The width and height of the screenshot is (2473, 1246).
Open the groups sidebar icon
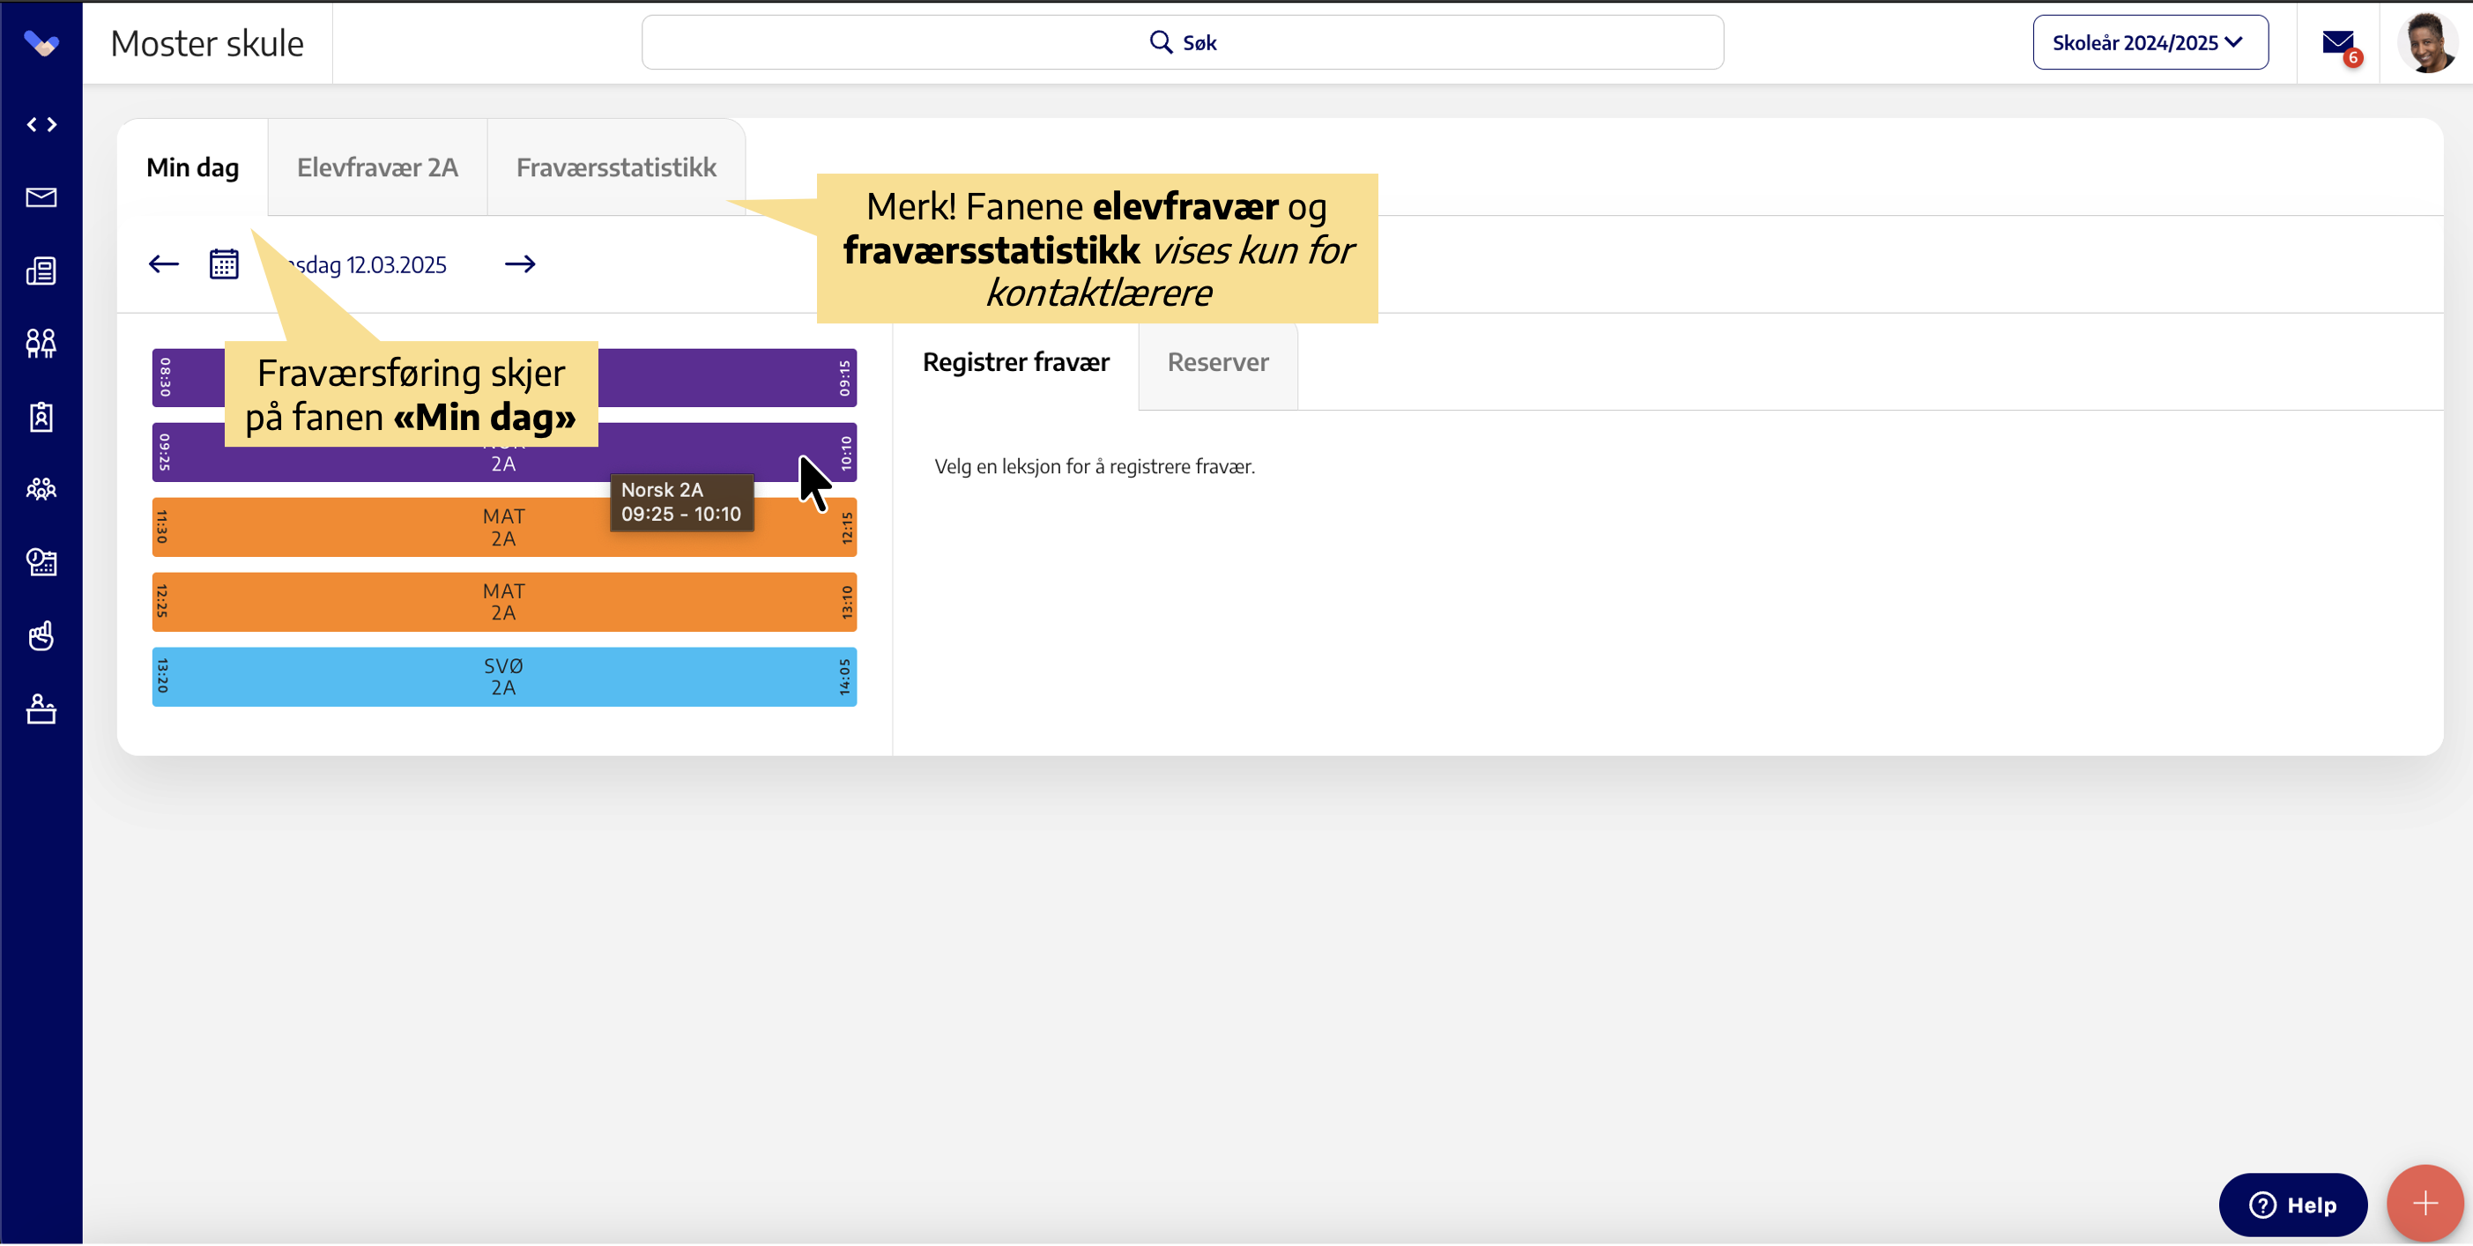point(41,490)
